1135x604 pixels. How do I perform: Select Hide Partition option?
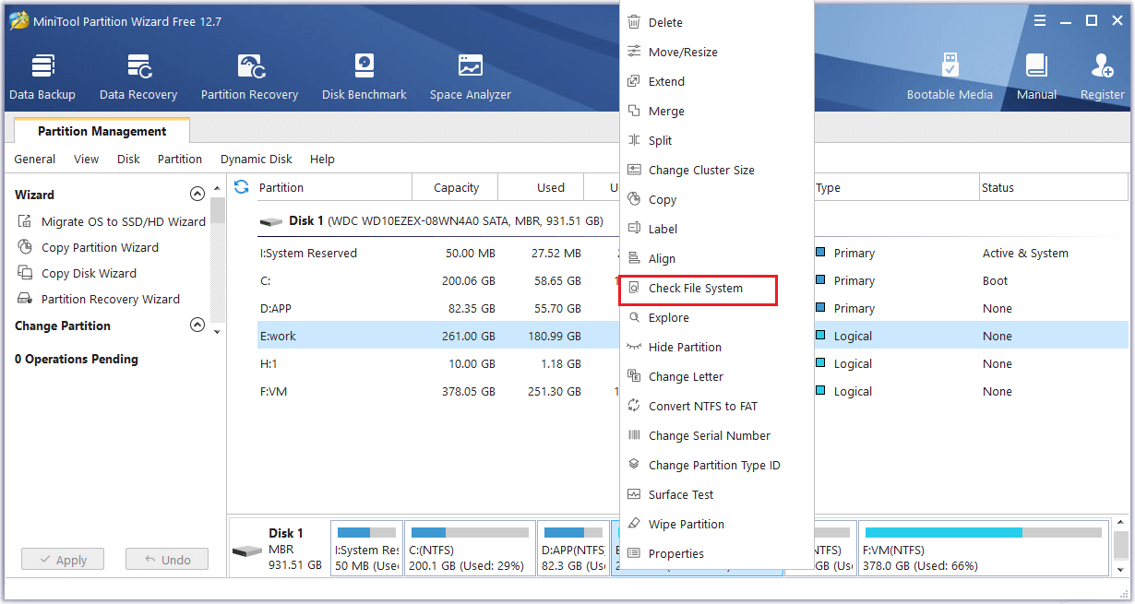tap(716, 347)
